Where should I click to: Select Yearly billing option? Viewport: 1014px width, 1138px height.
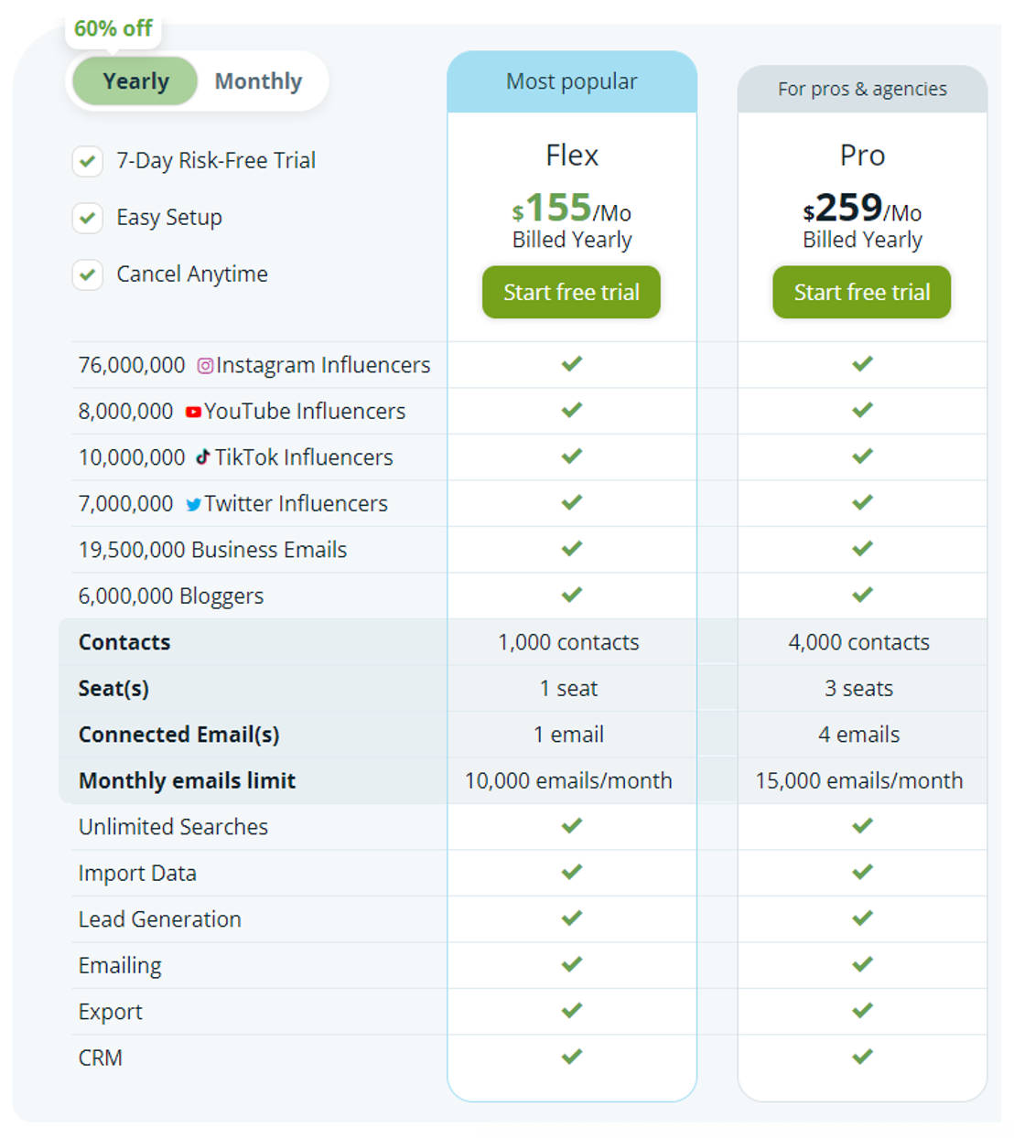pos(135,81)
